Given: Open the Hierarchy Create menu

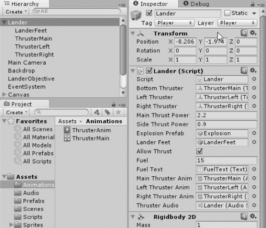Looking at the screenshot, I should 16,11.
